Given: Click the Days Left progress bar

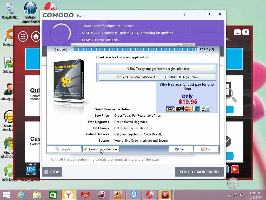Looking at the screenshot, I should tap(135, 49).
